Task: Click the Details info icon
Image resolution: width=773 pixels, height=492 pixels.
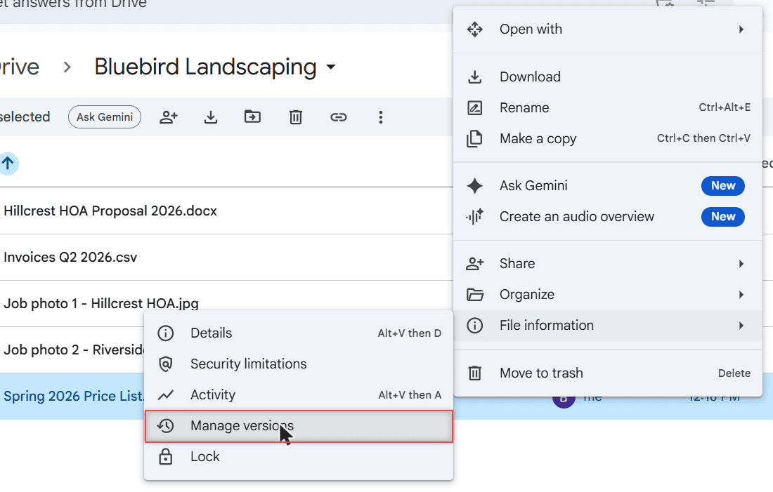Action: [x=166, y=333]
